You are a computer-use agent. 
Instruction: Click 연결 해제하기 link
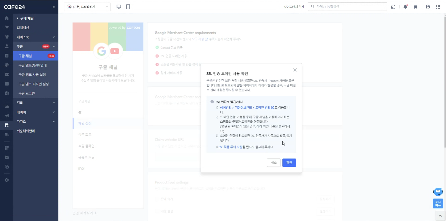tap(84, 213)
